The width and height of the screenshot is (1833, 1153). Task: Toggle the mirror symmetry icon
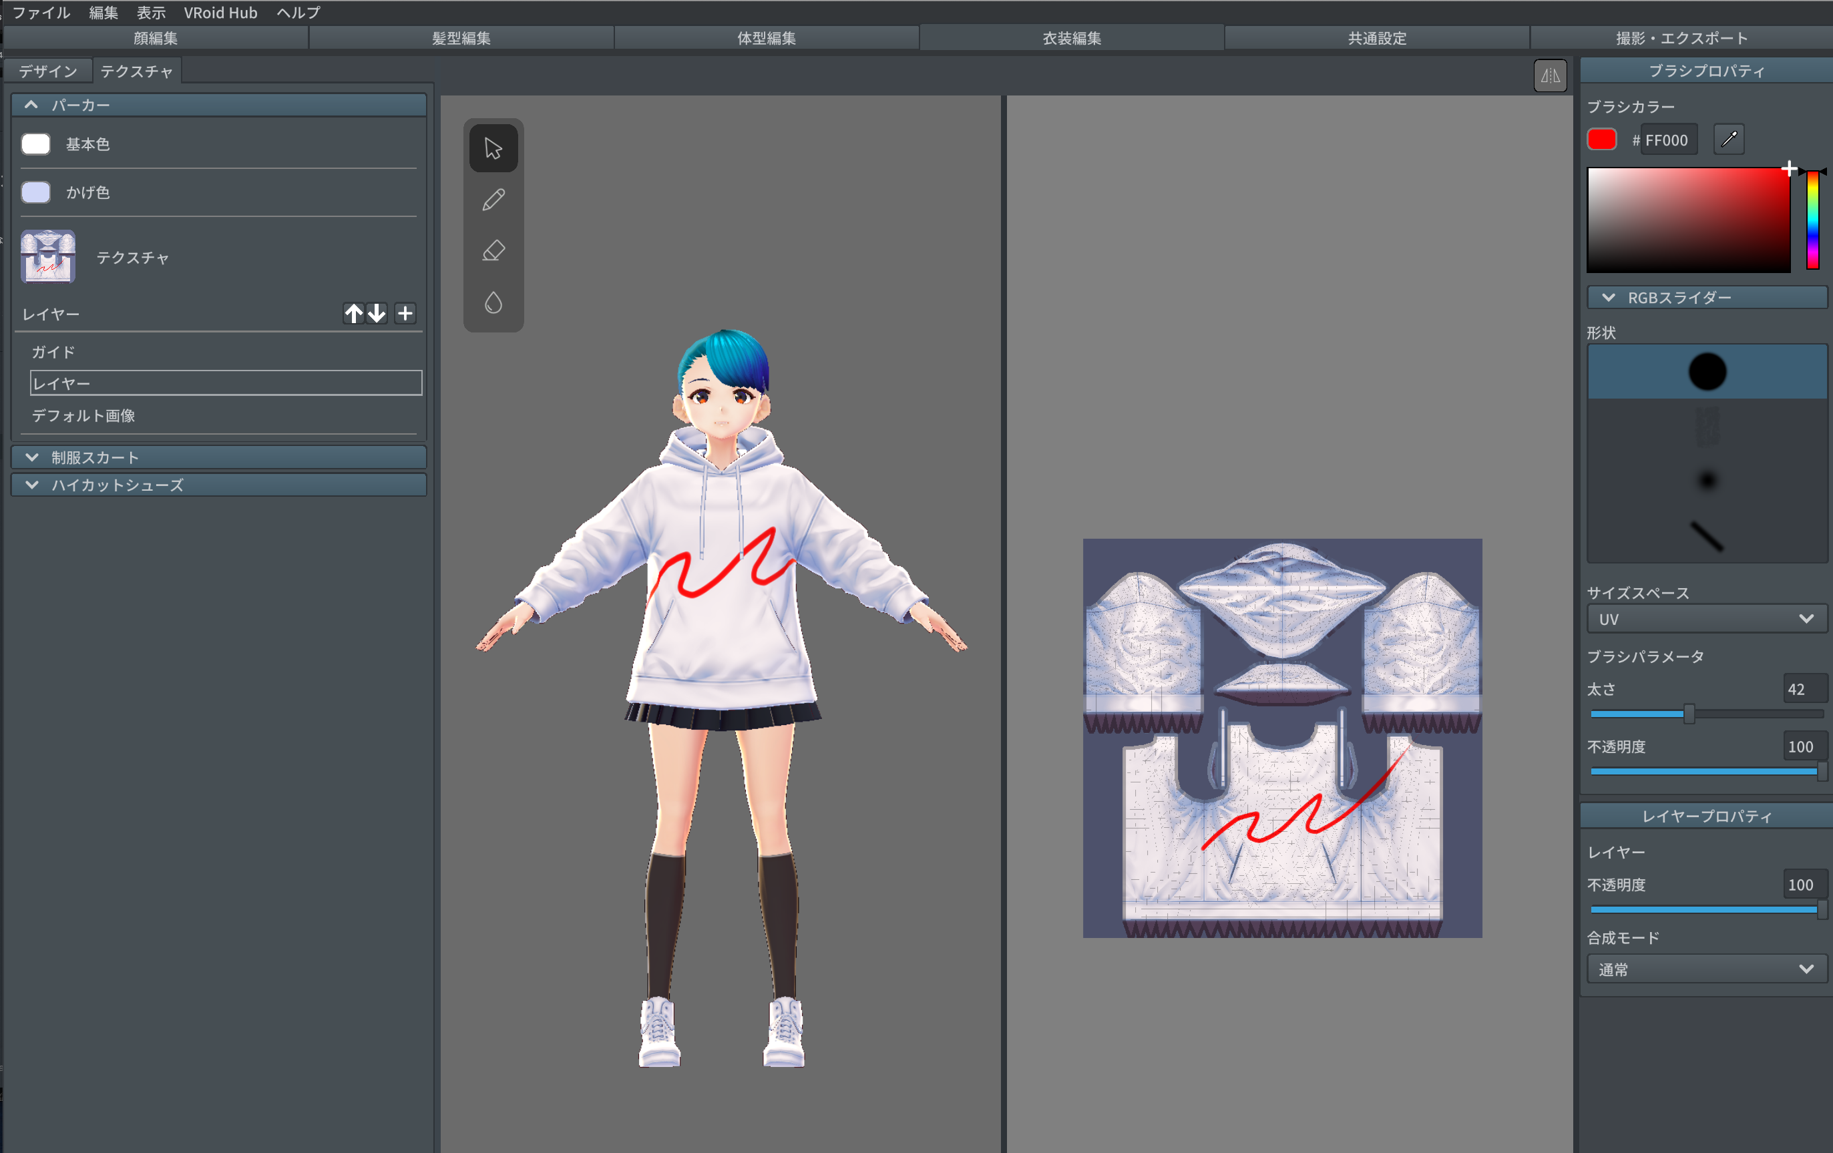[x=1549, y=75]
